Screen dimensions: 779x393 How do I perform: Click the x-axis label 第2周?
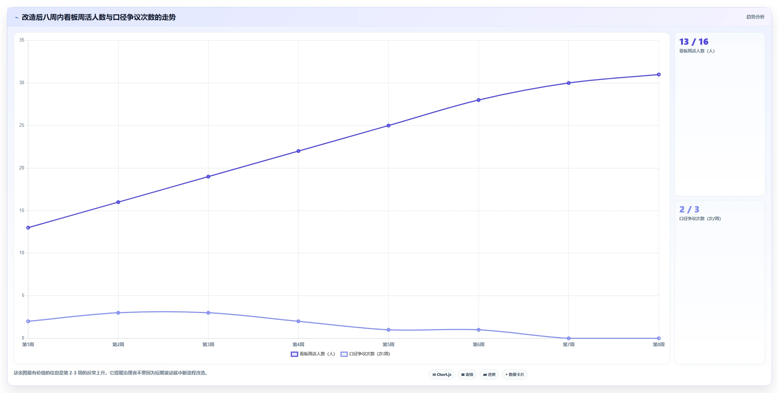pos(118,345)
